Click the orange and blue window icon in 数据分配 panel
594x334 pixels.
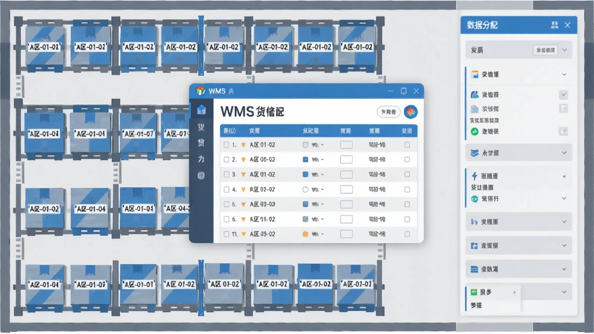coord(475,74)
